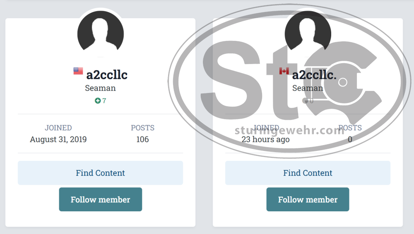Click the Seaman rank under the US-flag member
The height and width of the screenshot is (234, 414).
100,88
